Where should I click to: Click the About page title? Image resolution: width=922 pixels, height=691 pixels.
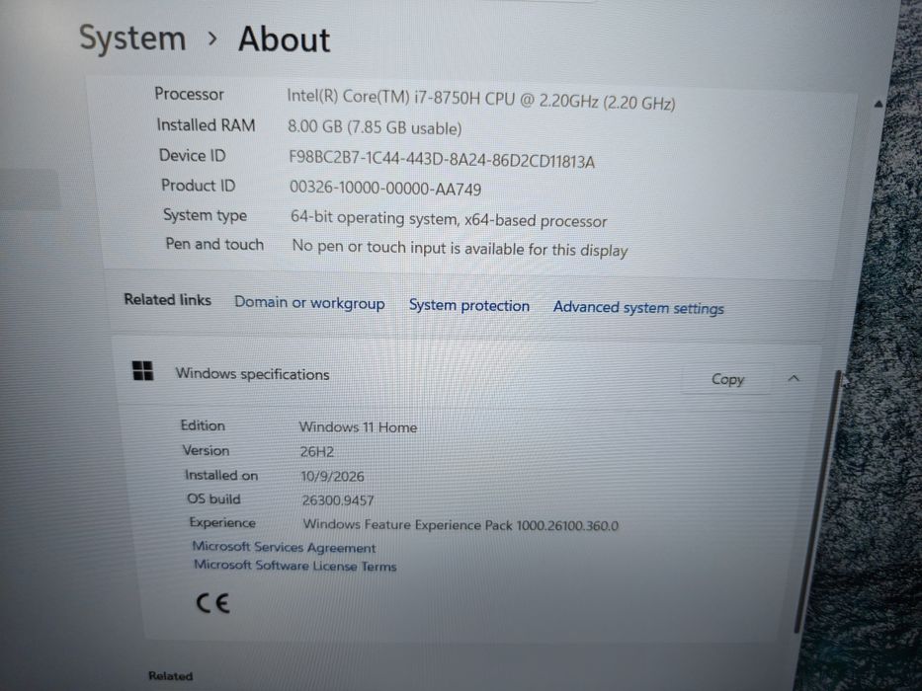[284, 39]
